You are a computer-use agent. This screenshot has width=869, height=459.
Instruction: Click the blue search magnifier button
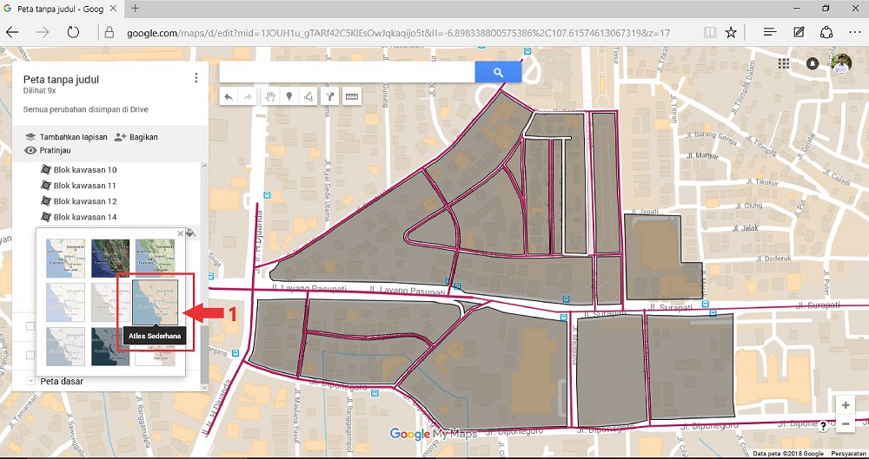coord(498,72)
